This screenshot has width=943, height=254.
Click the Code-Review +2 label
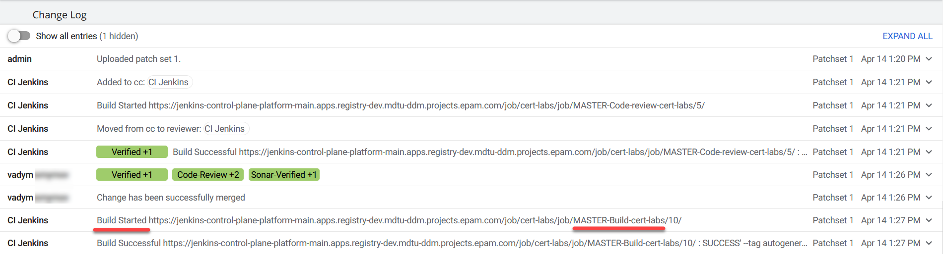(208, 175)
